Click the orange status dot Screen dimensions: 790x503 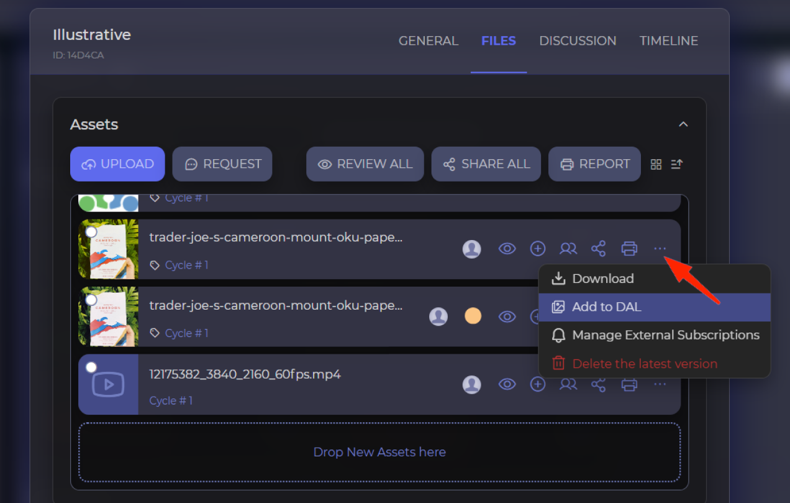click(x=473, y=316)
